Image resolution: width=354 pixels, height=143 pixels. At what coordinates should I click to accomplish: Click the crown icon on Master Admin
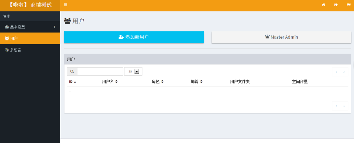[x=267, y=37]
